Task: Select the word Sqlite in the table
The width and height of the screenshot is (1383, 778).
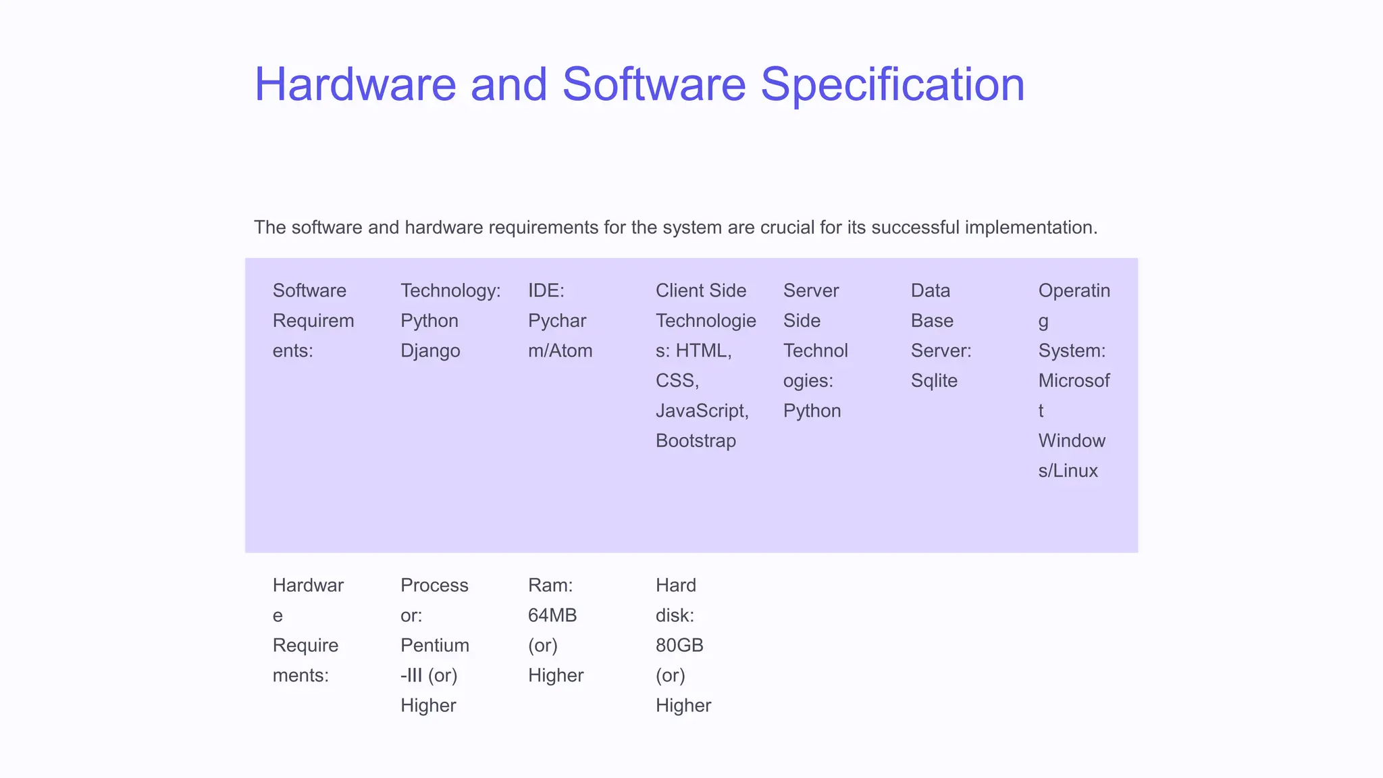Action: coord(934,381)
